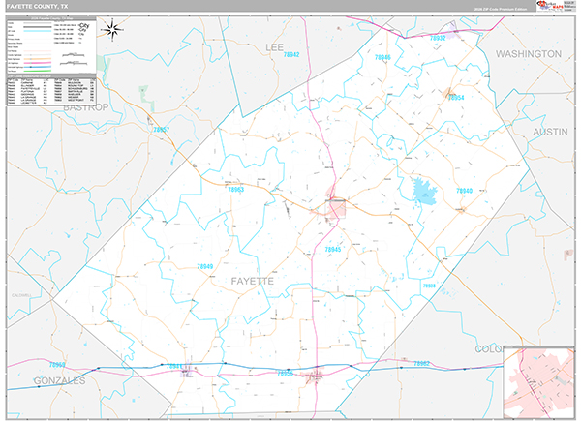This screenshot has width=581, height=421.
Task: Click the ZIP Code Index table in legend
Action: pyautogui.click(x=51, y=91)
